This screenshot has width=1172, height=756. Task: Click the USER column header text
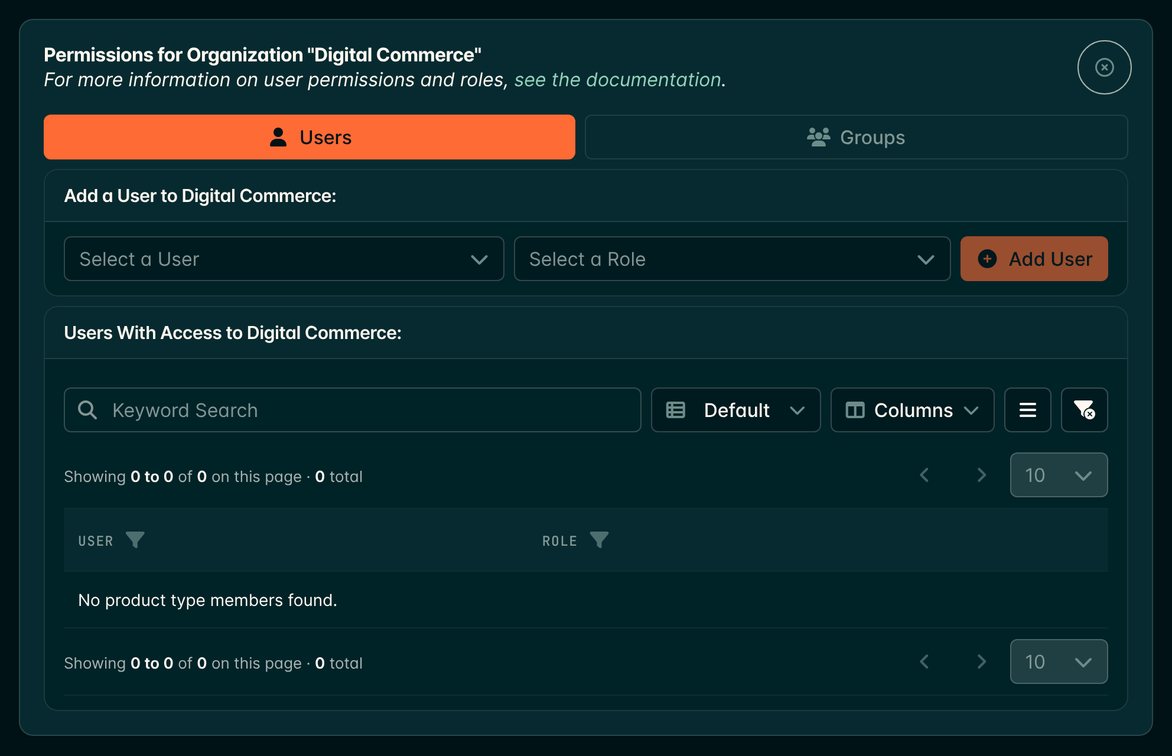[96, 541]
